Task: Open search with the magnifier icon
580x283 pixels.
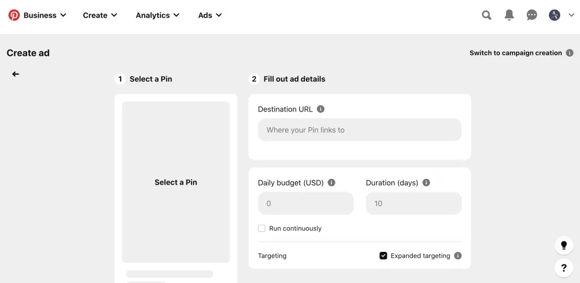Action: tap(487, 15)
